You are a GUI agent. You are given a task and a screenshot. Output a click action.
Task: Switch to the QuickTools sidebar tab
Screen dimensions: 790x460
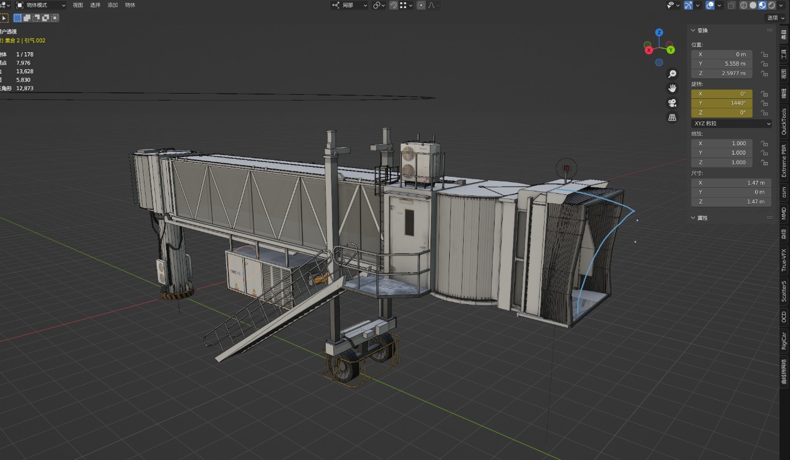784,122
